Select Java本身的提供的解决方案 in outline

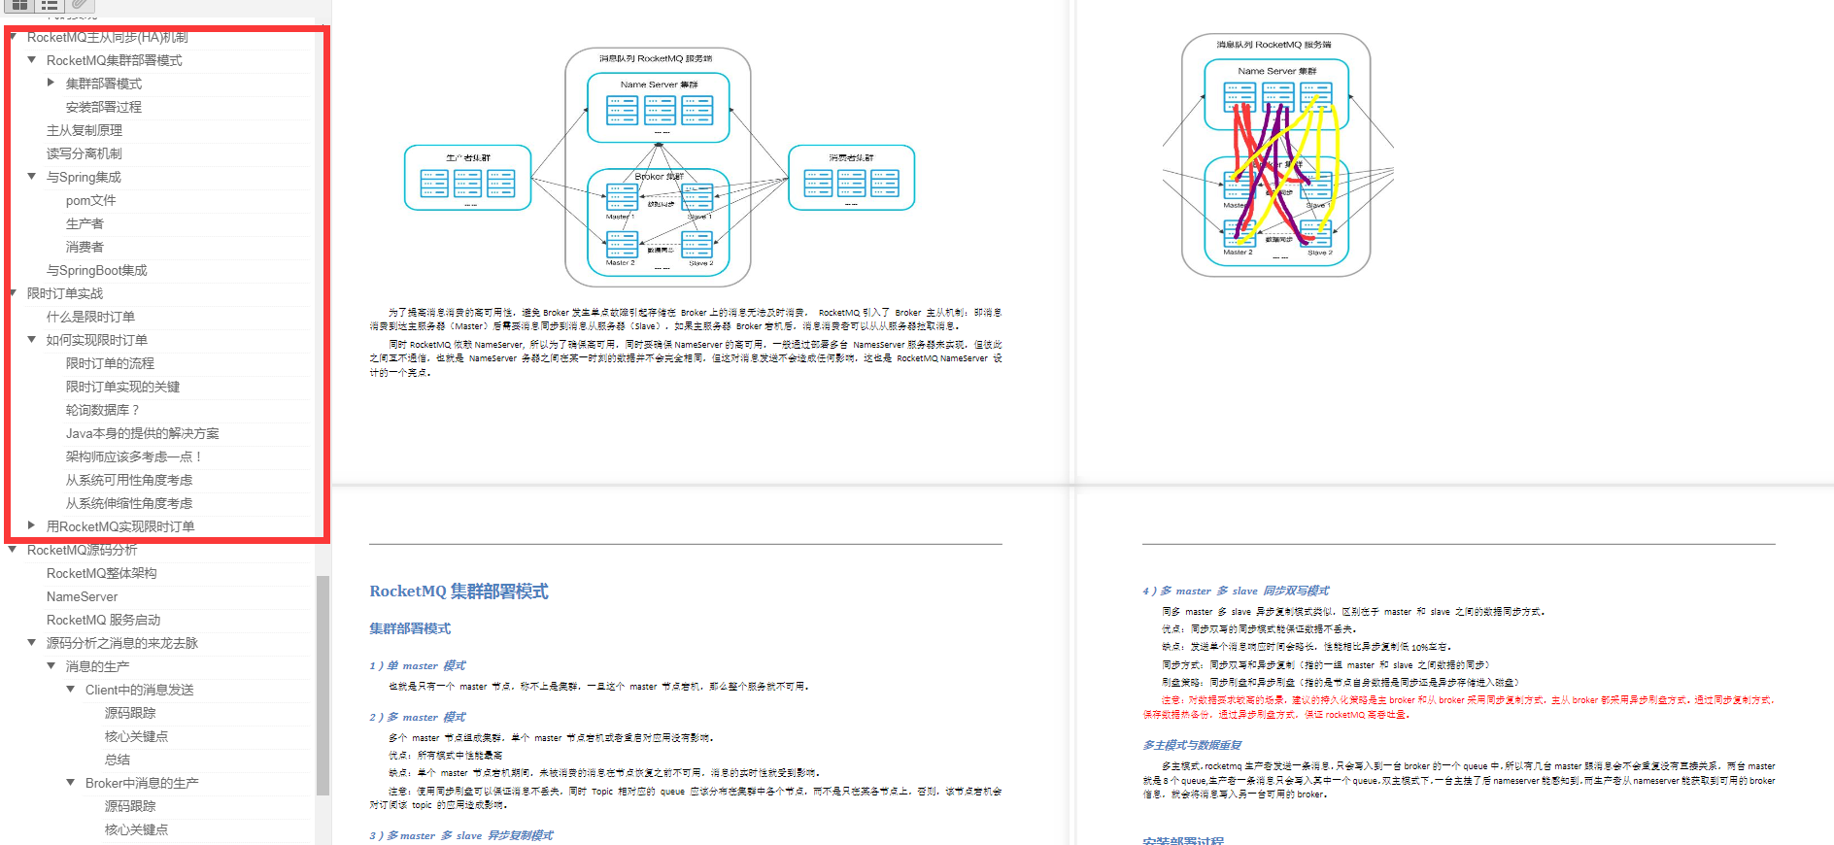coord(143,433)
